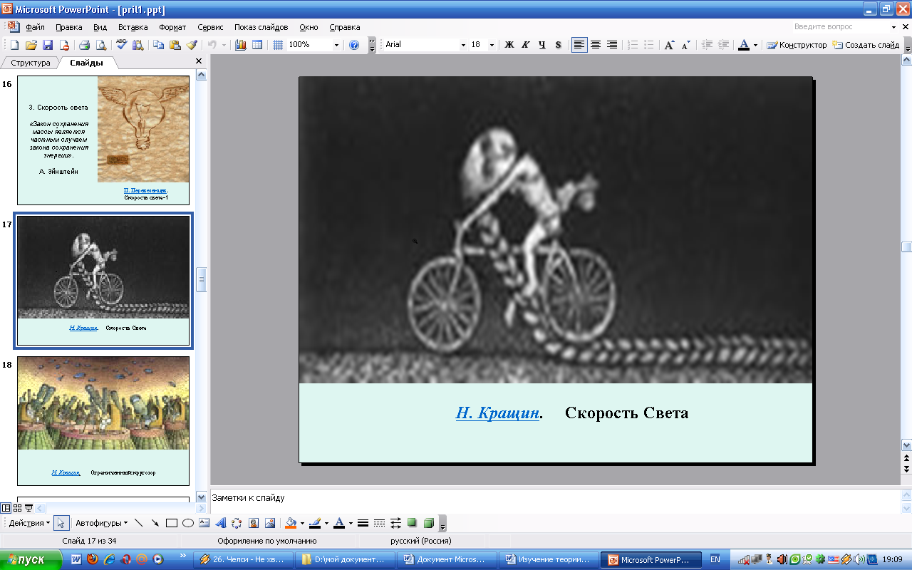
Task: Click the Print icon in toolbar
Action: 84,44
